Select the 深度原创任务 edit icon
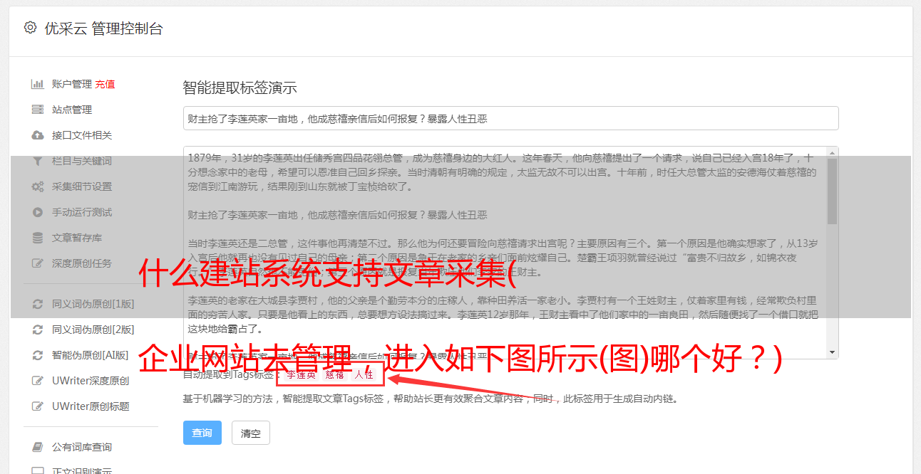The height and width of the screenshot is (474, 921). 38,263
